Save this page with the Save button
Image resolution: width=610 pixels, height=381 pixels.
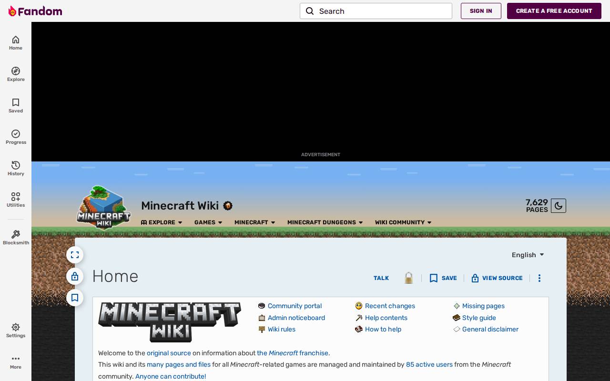pyautogui.click(x=443, y=278)
